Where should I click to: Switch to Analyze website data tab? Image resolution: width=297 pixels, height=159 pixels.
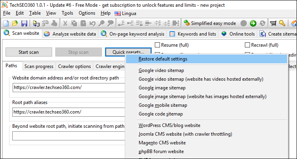pos(70,34)
